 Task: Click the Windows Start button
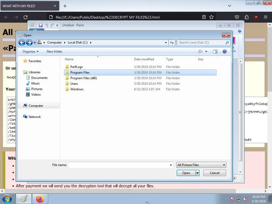click(x=7, y=199)
